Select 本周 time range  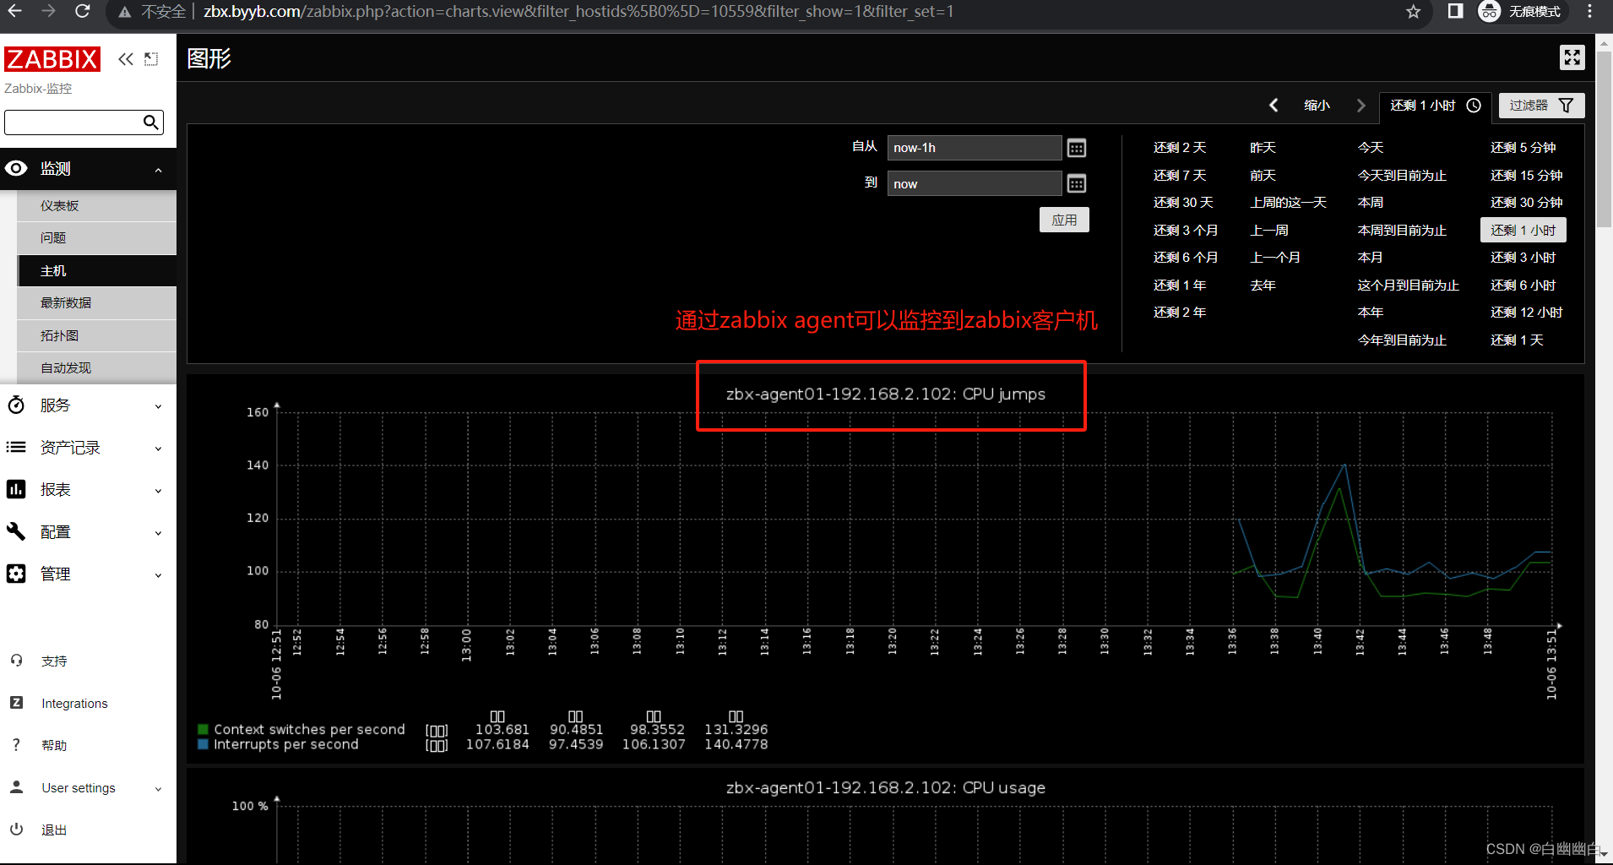pyautogui.click(x=1371, y=203)
